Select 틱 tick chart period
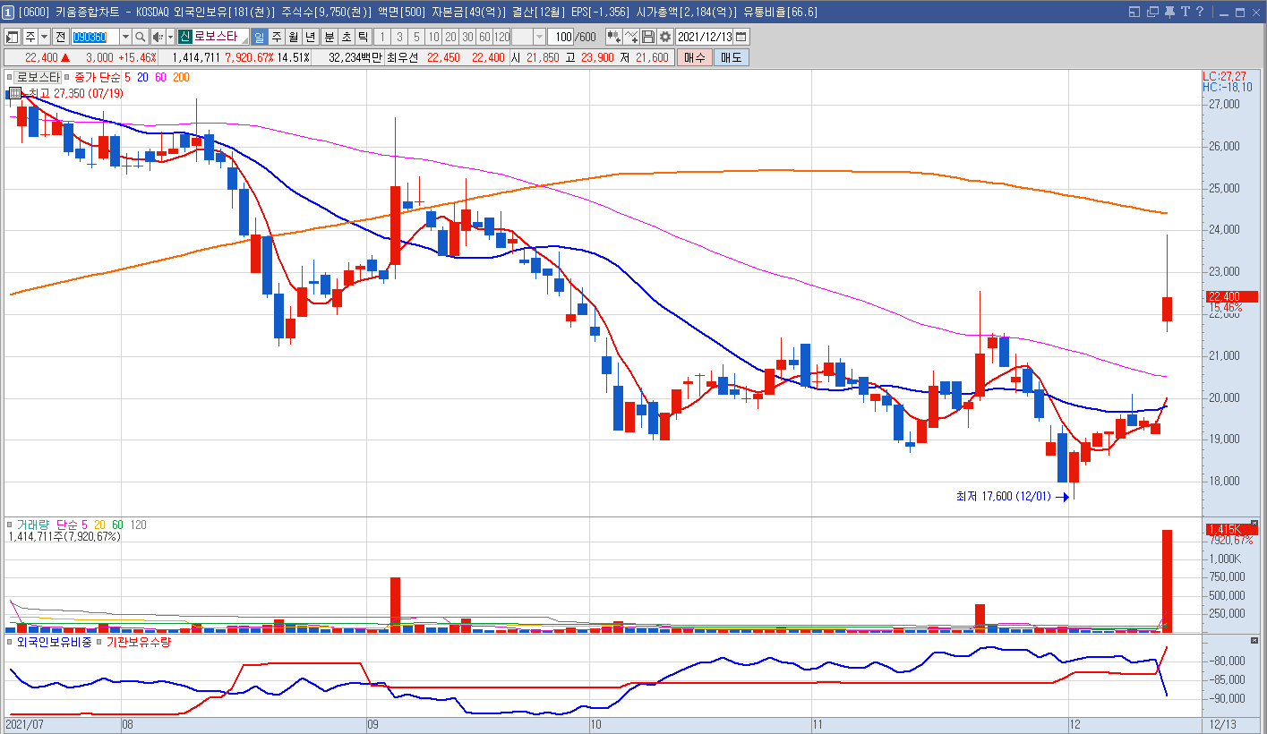The image size is (1267, 734). click(363, 37)
